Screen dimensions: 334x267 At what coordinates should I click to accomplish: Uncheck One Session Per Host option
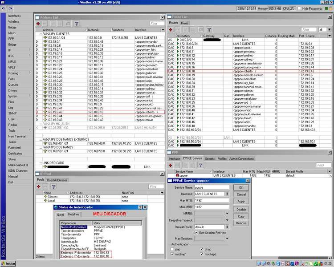196,233
